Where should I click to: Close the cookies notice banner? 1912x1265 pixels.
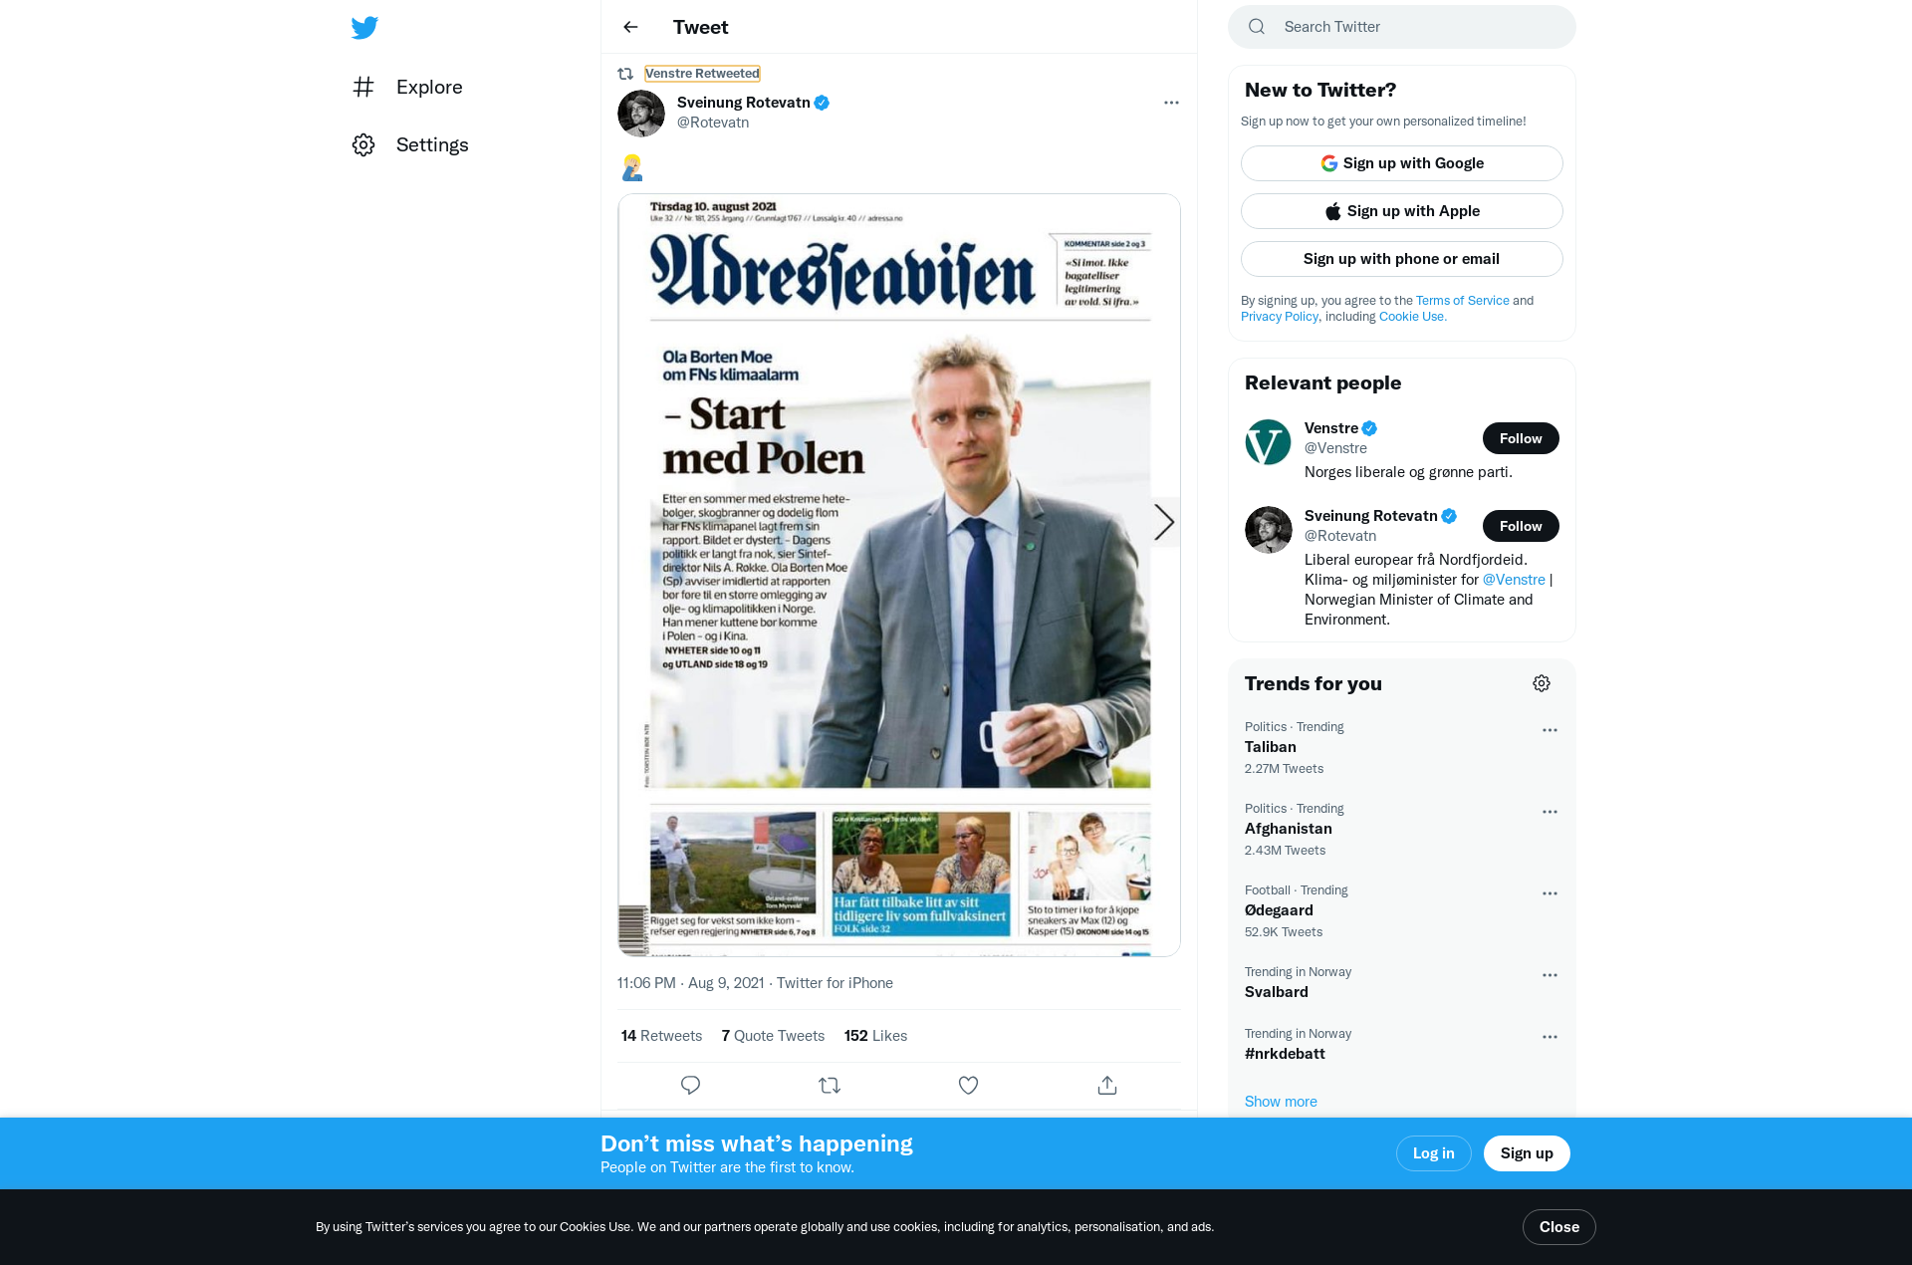point(1559,1227)
